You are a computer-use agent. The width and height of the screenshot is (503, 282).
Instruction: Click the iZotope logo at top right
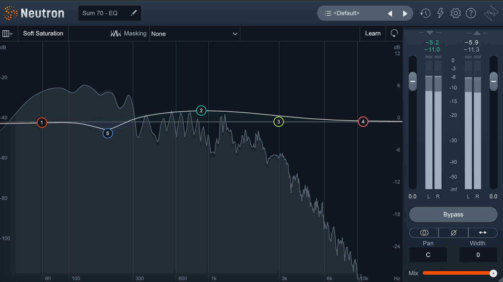tap(491, 13)
